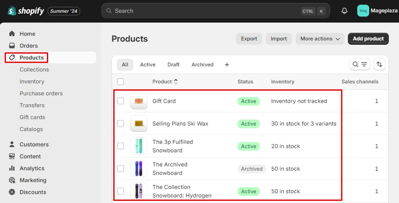The image size is (399, 203).
Task: Switch to the Draft tab
Action: (173, 65)
